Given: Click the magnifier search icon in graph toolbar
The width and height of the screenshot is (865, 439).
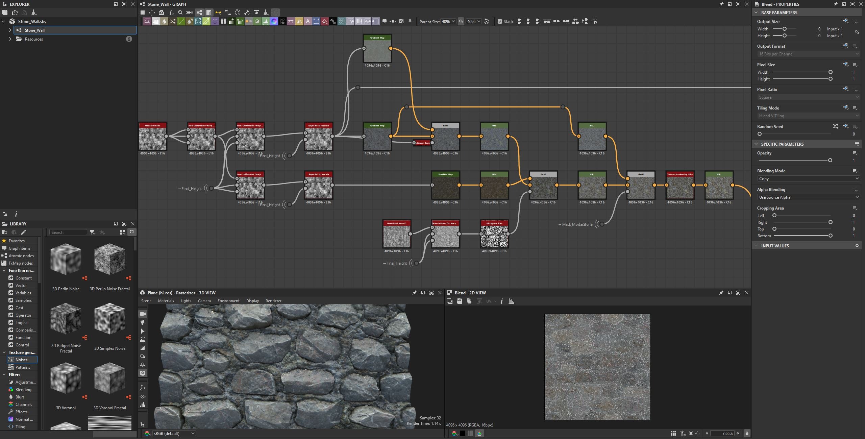Looking at the screenshot, I should 180,13.
